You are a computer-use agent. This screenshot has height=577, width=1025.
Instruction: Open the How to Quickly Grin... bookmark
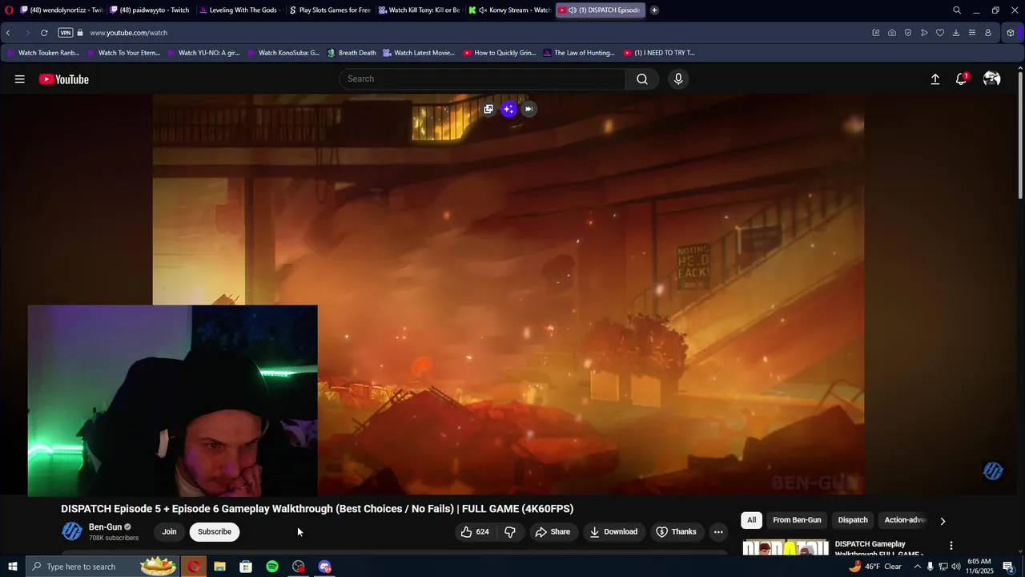[x=499, y=53]
